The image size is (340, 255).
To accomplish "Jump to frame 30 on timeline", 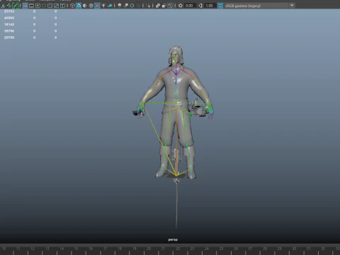I will click(x=294, y=249).
